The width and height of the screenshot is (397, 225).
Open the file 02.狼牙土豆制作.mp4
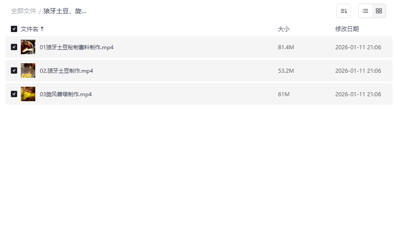point(66,70)
